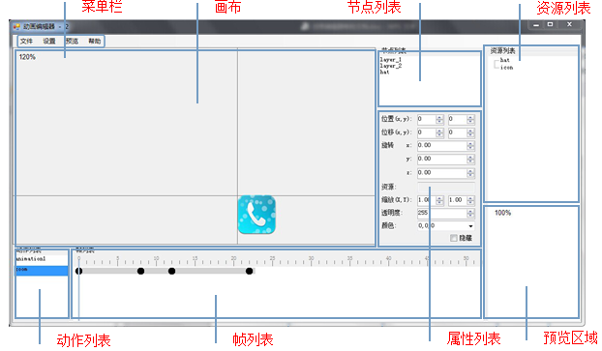Select hat in the resource list tree
602x351 pixels.
[505, 60]
